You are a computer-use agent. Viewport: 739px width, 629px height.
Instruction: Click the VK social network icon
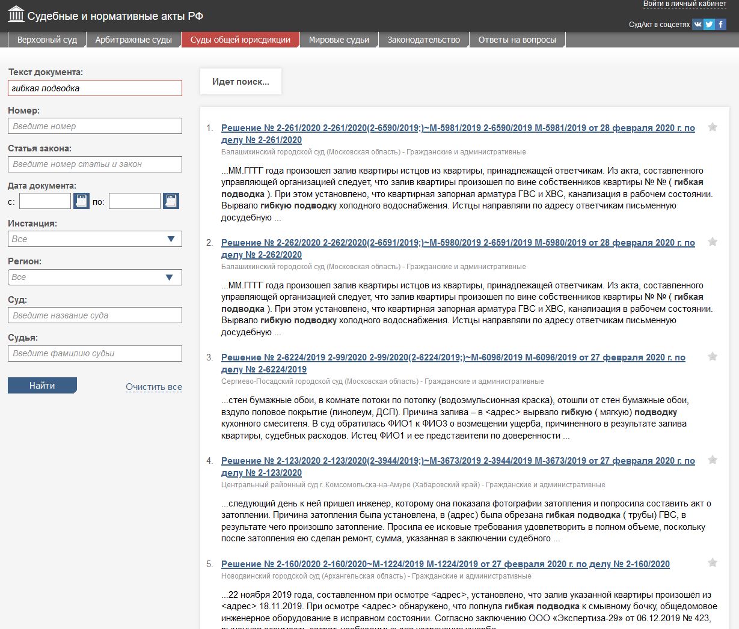pyautogui.click(x=698, y=25)
